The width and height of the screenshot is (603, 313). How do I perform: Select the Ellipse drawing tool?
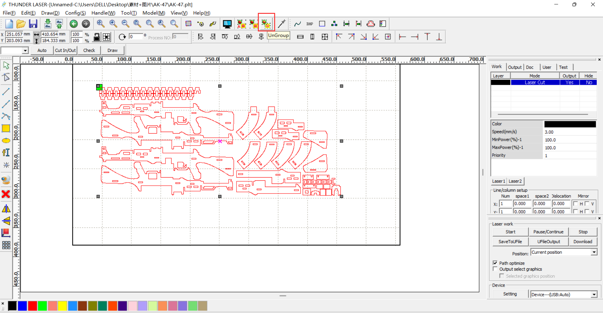(6, 140)
